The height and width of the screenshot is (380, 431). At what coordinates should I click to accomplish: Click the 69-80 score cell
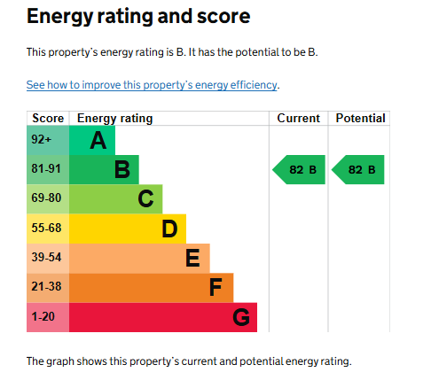click(x=48, y=199)
